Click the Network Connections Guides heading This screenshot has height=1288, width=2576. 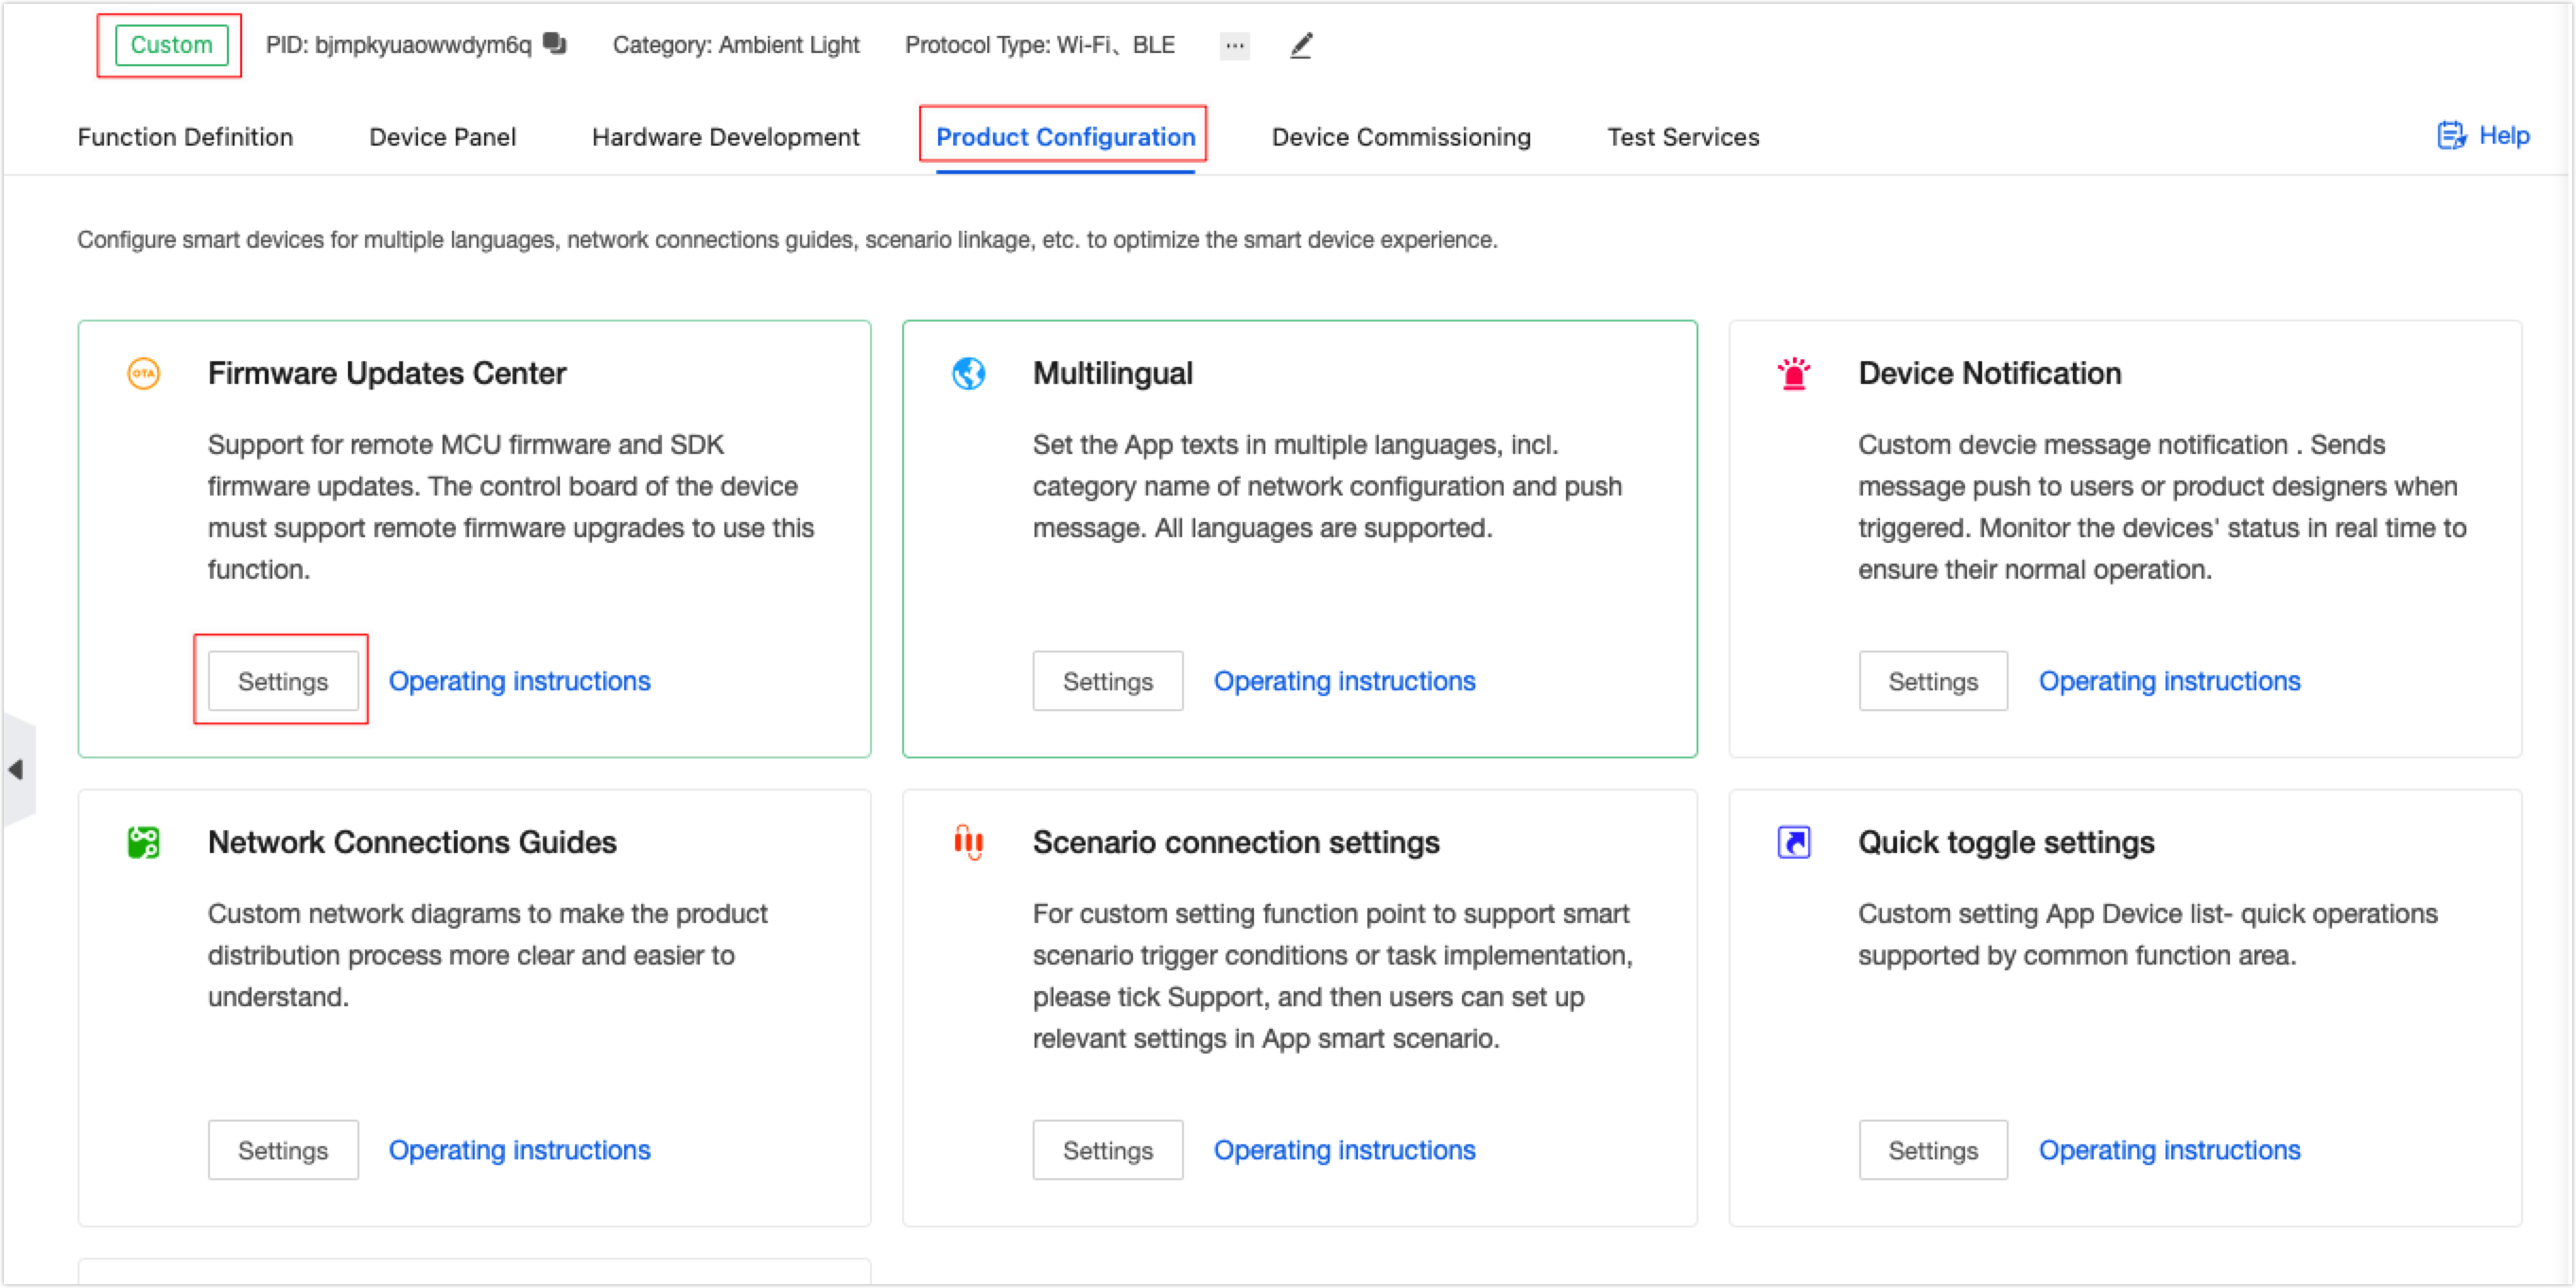click(412, 842)
